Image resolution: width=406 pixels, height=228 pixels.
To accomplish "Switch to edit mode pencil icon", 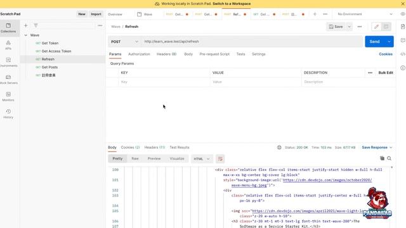I will coord(376,27).
